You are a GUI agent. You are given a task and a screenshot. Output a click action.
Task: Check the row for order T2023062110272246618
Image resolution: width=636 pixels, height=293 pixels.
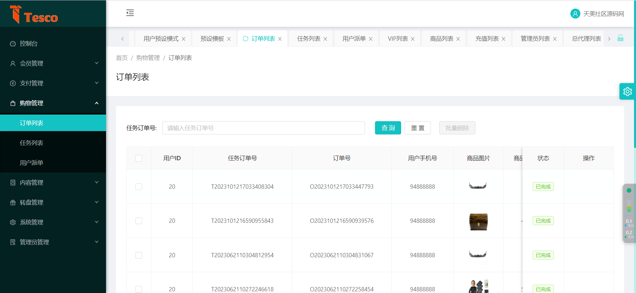click(139, 289)
